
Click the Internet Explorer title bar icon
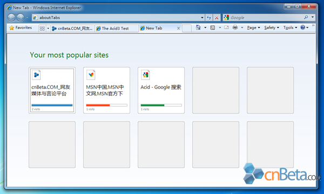tap(9, 8)
